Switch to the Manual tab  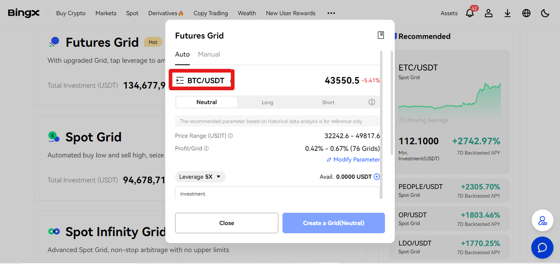(x=209, y=55)
